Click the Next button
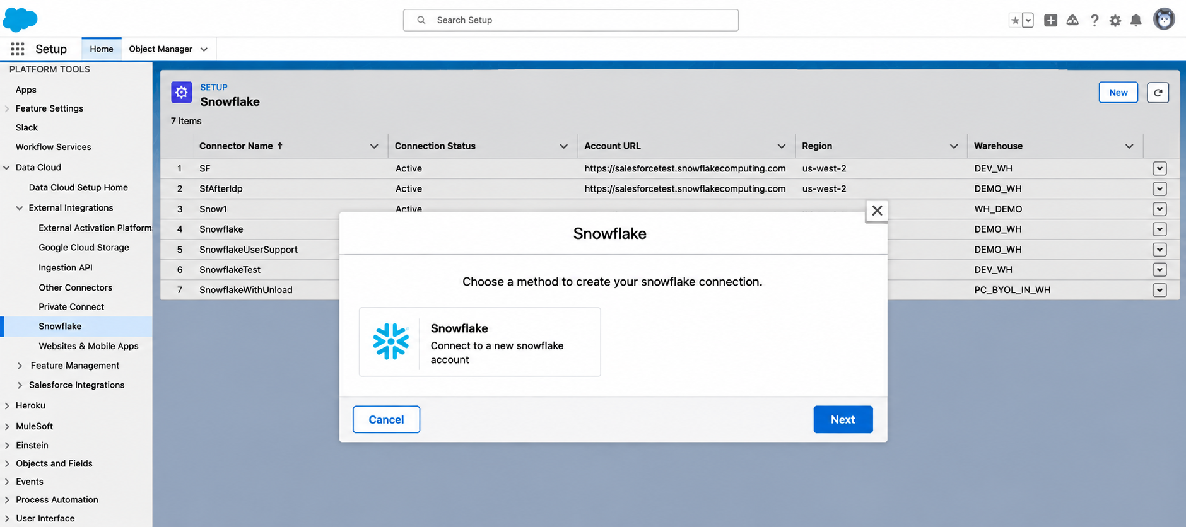The image size is (1186, 527). click(843, 419)
